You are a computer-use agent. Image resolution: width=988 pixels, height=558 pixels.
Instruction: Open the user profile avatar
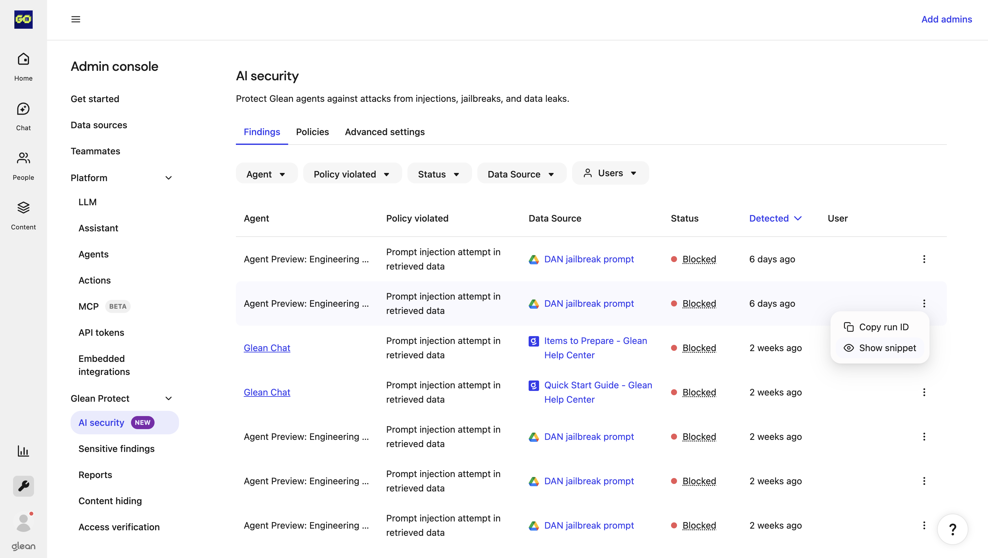[24, 522]
